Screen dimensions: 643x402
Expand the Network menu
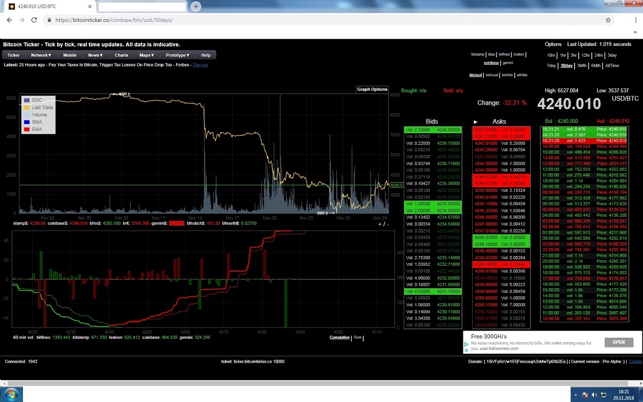40,55
